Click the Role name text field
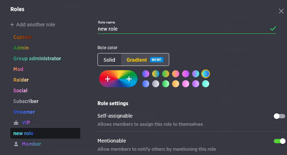The height and width of the screenshot is (155, 287). [x=186, y=29]
